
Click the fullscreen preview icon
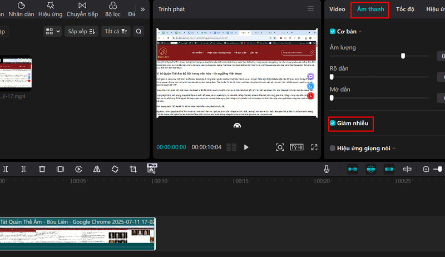(x=314, y=147)
